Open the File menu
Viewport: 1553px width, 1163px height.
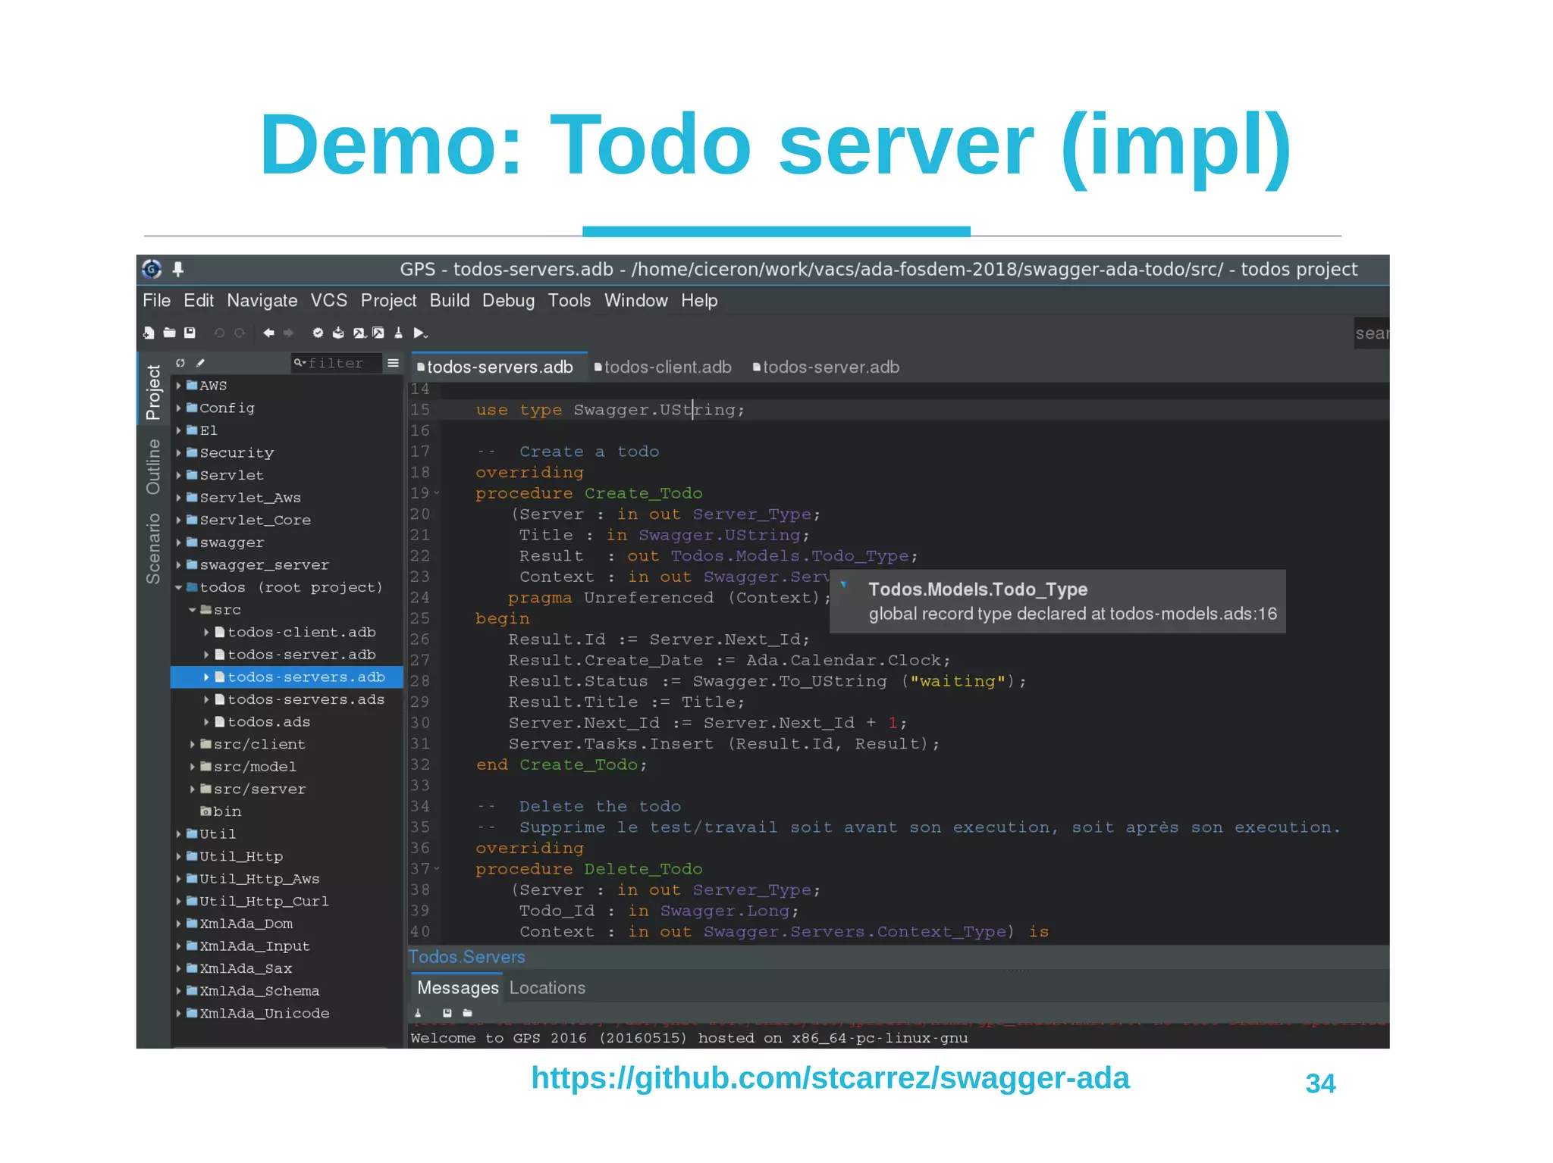157,301
